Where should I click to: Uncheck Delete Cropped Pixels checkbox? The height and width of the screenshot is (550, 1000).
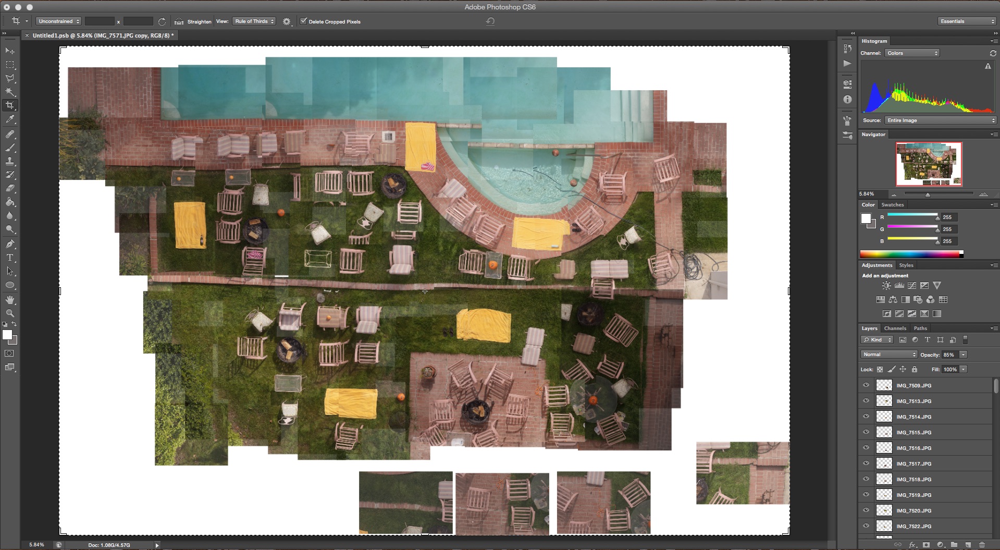[304, 21]
